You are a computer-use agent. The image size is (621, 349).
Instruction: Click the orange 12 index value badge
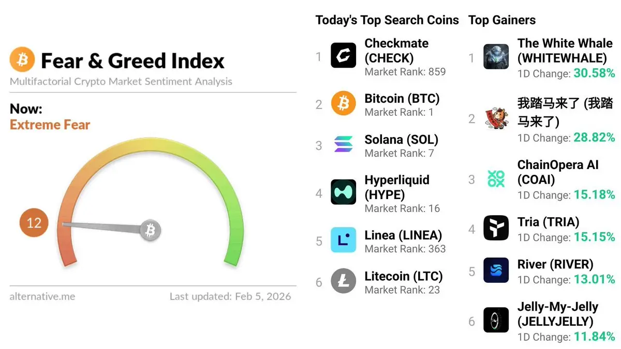click(x=34, y=223)
